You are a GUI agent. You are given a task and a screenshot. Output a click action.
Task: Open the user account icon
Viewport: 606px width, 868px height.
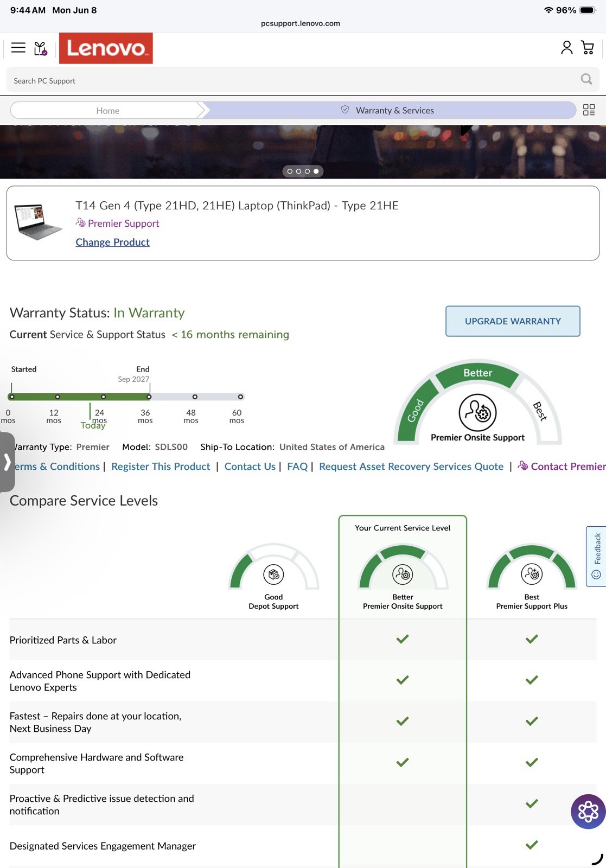pos(566,48)
